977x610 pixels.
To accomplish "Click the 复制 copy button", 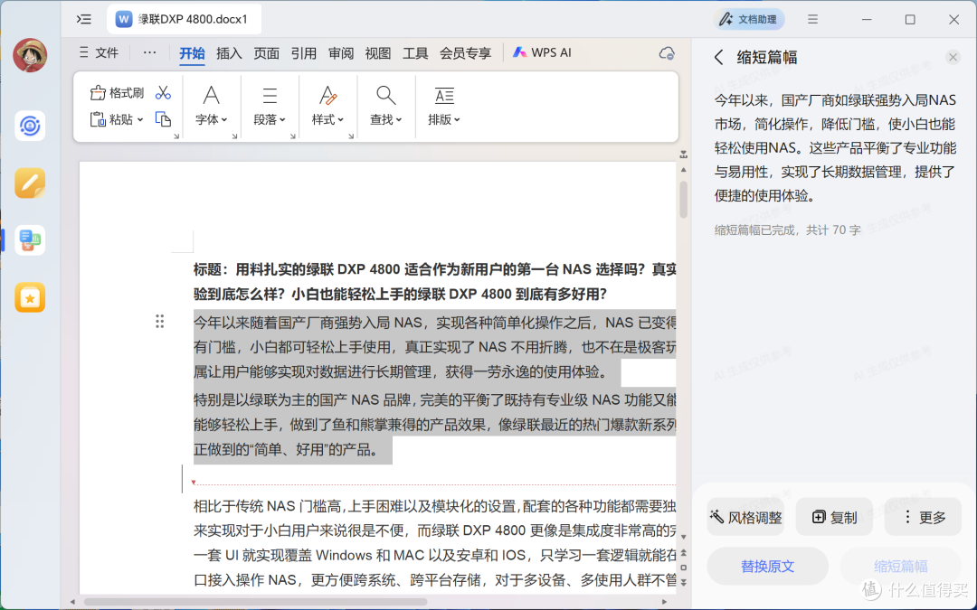I will (x=834, y=517).
